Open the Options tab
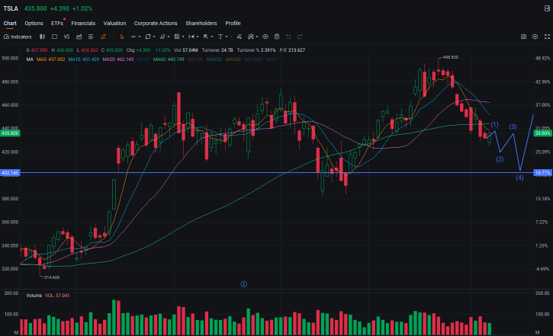This screenshot has width=553, height=336. click(x=34, y=24)
